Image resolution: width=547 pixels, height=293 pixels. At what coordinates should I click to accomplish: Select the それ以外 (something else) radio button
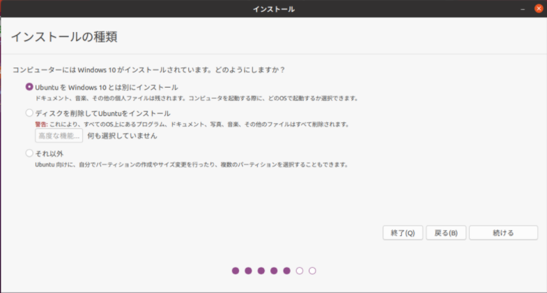tap(29, 153)
